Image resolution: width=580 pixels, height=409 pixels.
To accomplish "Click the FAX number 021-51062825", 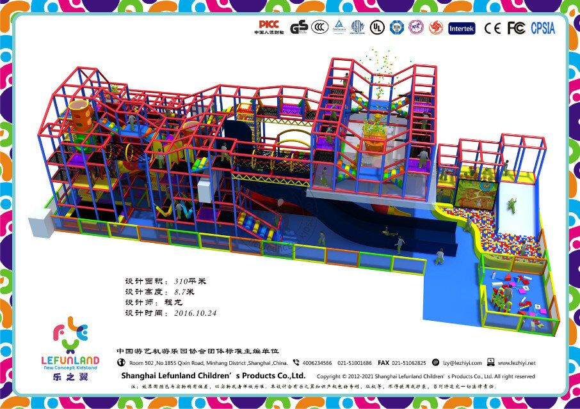I will 408,363.
